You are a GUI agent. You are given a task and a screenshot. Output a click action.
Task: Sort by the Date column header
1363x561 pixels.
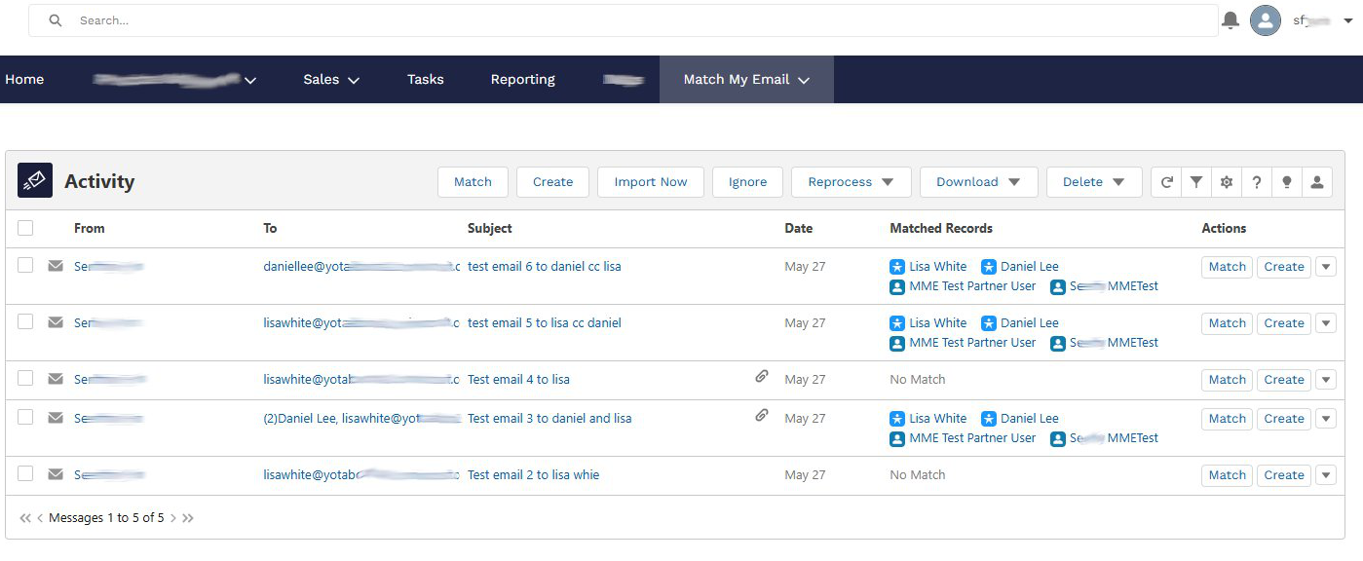[799, 228]
